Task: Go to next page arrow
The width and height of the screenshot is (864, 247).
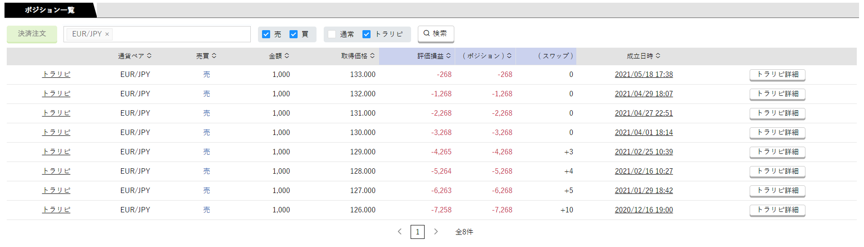Action: coord(436,232)
